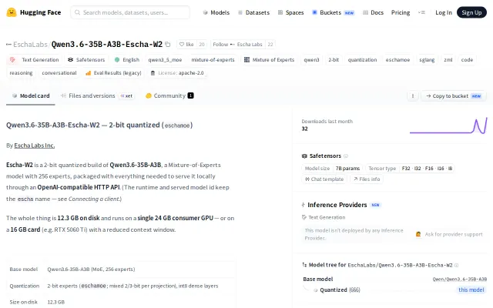Open the Buckets navigation item
Viewport: 493px width, 308px height.
pyautogui.click(x=333, y=12)
